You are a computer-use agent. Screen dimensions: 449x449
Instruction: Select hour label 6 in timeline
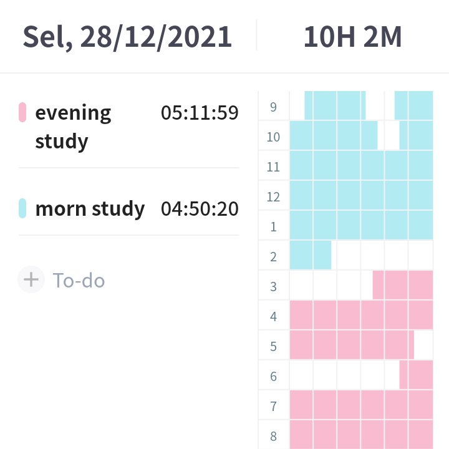[274, 376]
